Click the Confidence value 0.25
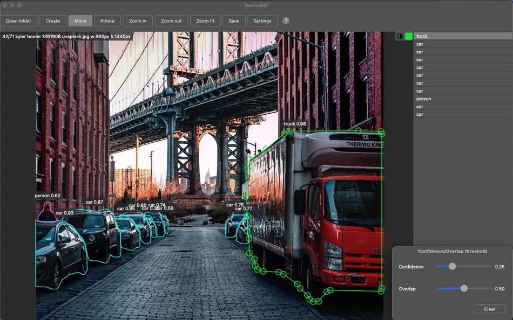Image resolution: width=513 pixels, height=320 pixels. (x=500, y=267)
